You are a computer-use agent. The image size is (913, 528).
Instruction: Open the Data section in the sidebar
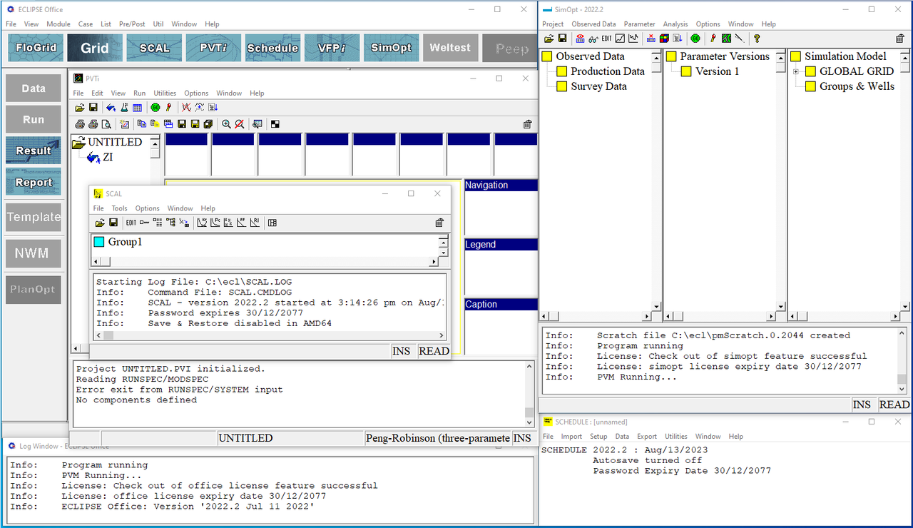(x=34, y=88)
